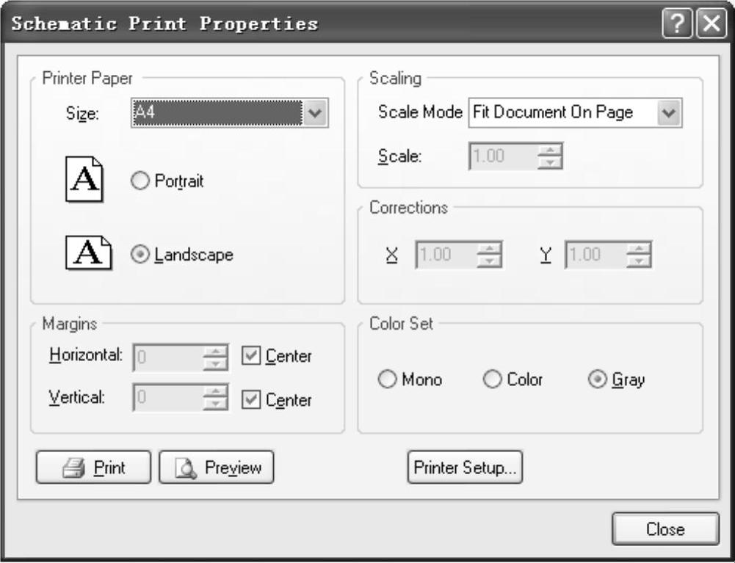
Task: Open print Preview with magnifier icon
Action: coord(217,468)
